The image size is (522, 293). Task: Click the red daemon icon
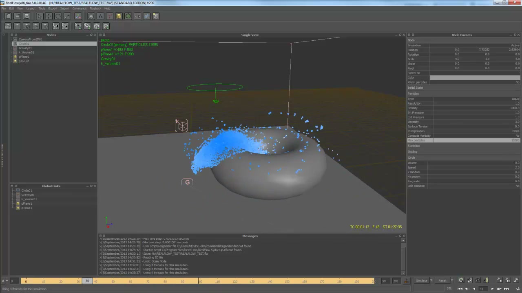pos(110,16)
